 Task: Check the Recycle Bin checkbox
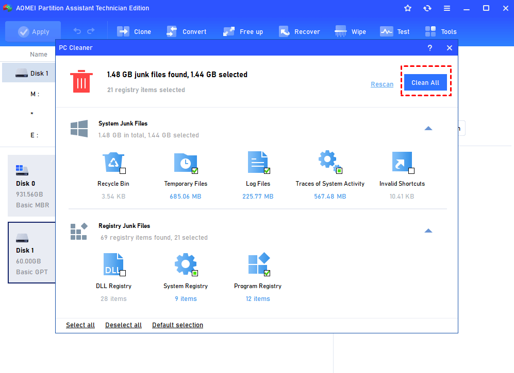[123, 171]
